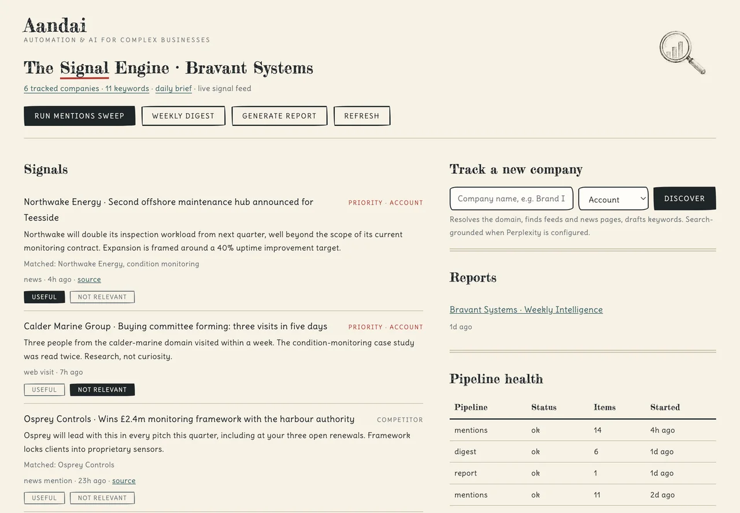Select the digest pipeline row
This screenshot has height=513, width=740.
(x=583, y=452)
